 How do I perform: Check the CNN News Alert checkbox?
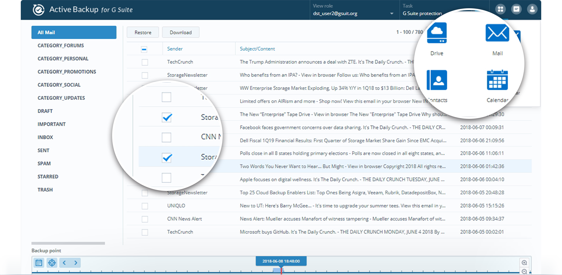pyautogui.click(x=145, y=219)
